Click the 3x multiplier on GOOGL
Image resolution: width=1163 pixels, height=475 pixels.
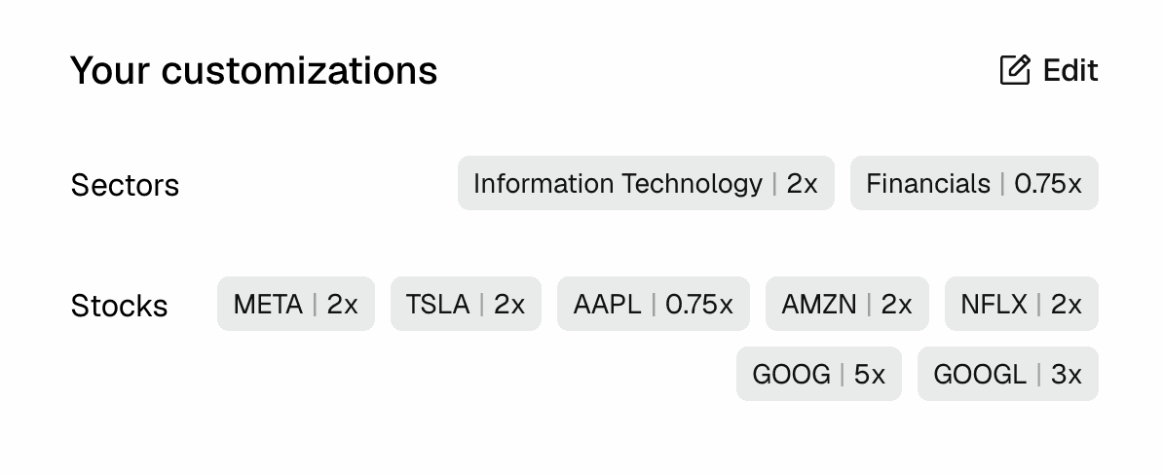tap(1067, 374)
